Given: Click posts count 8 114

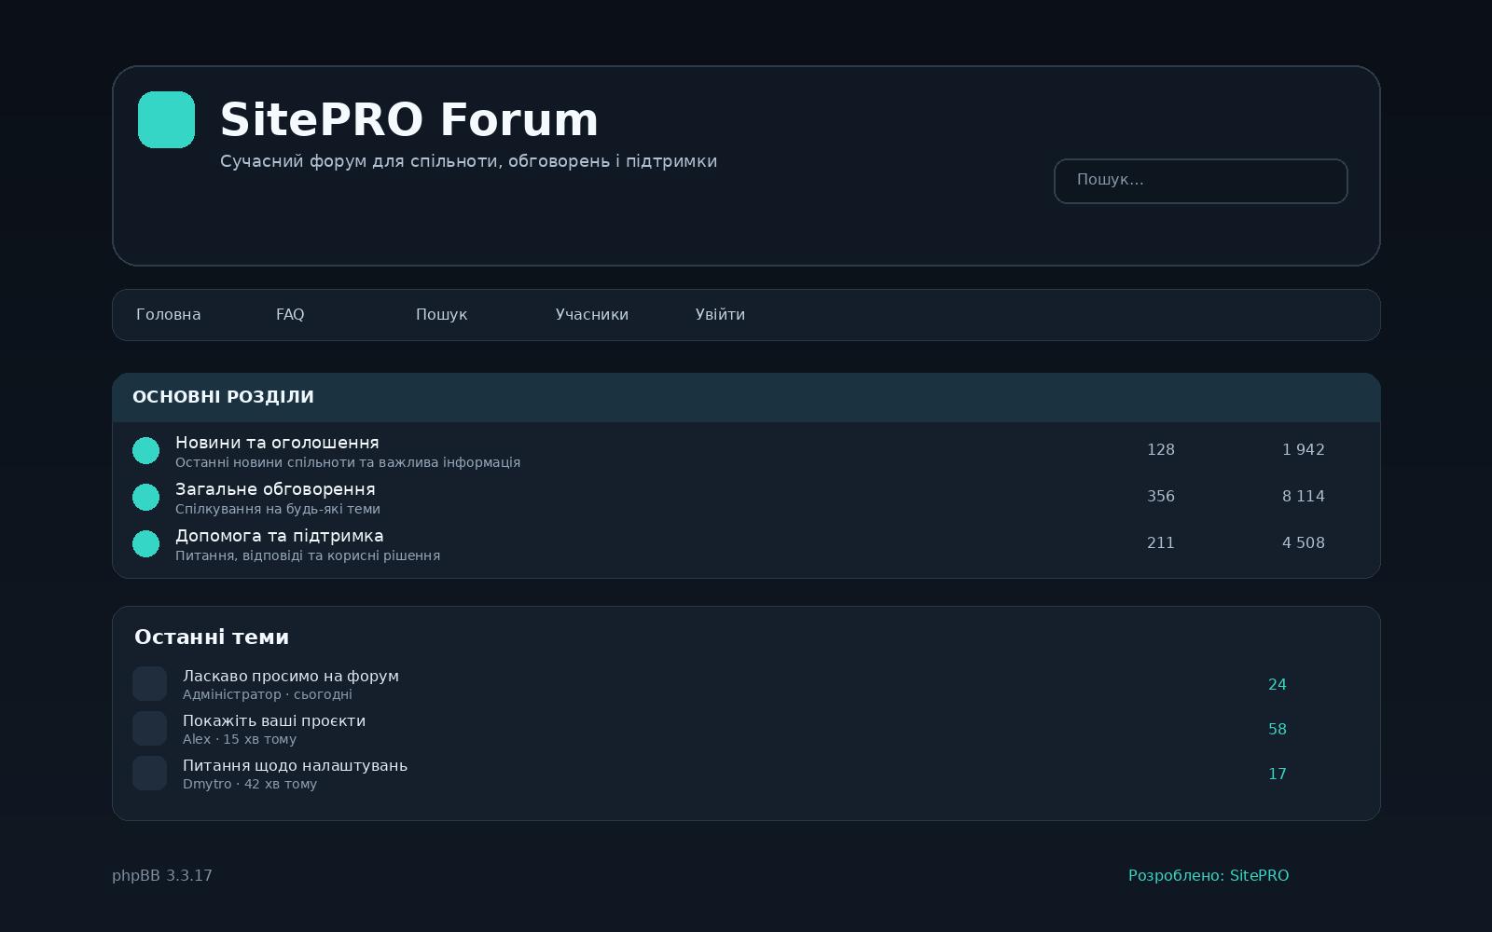Looking at the screenshot, I should pos(1304,497).
